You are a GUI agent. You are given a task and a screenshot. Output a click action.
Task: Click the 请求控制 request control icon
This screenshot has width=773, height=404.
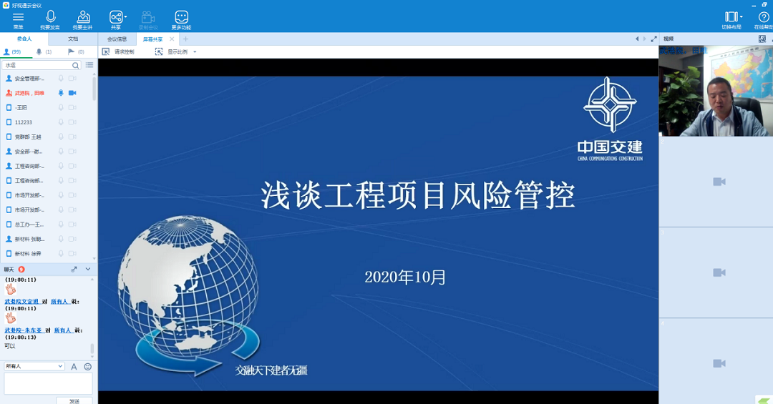(x=106, y=51)
